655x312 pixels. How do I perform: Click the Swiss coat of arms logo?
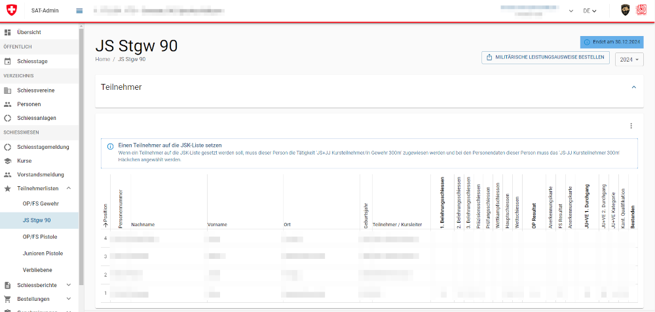tap(12, 10)
